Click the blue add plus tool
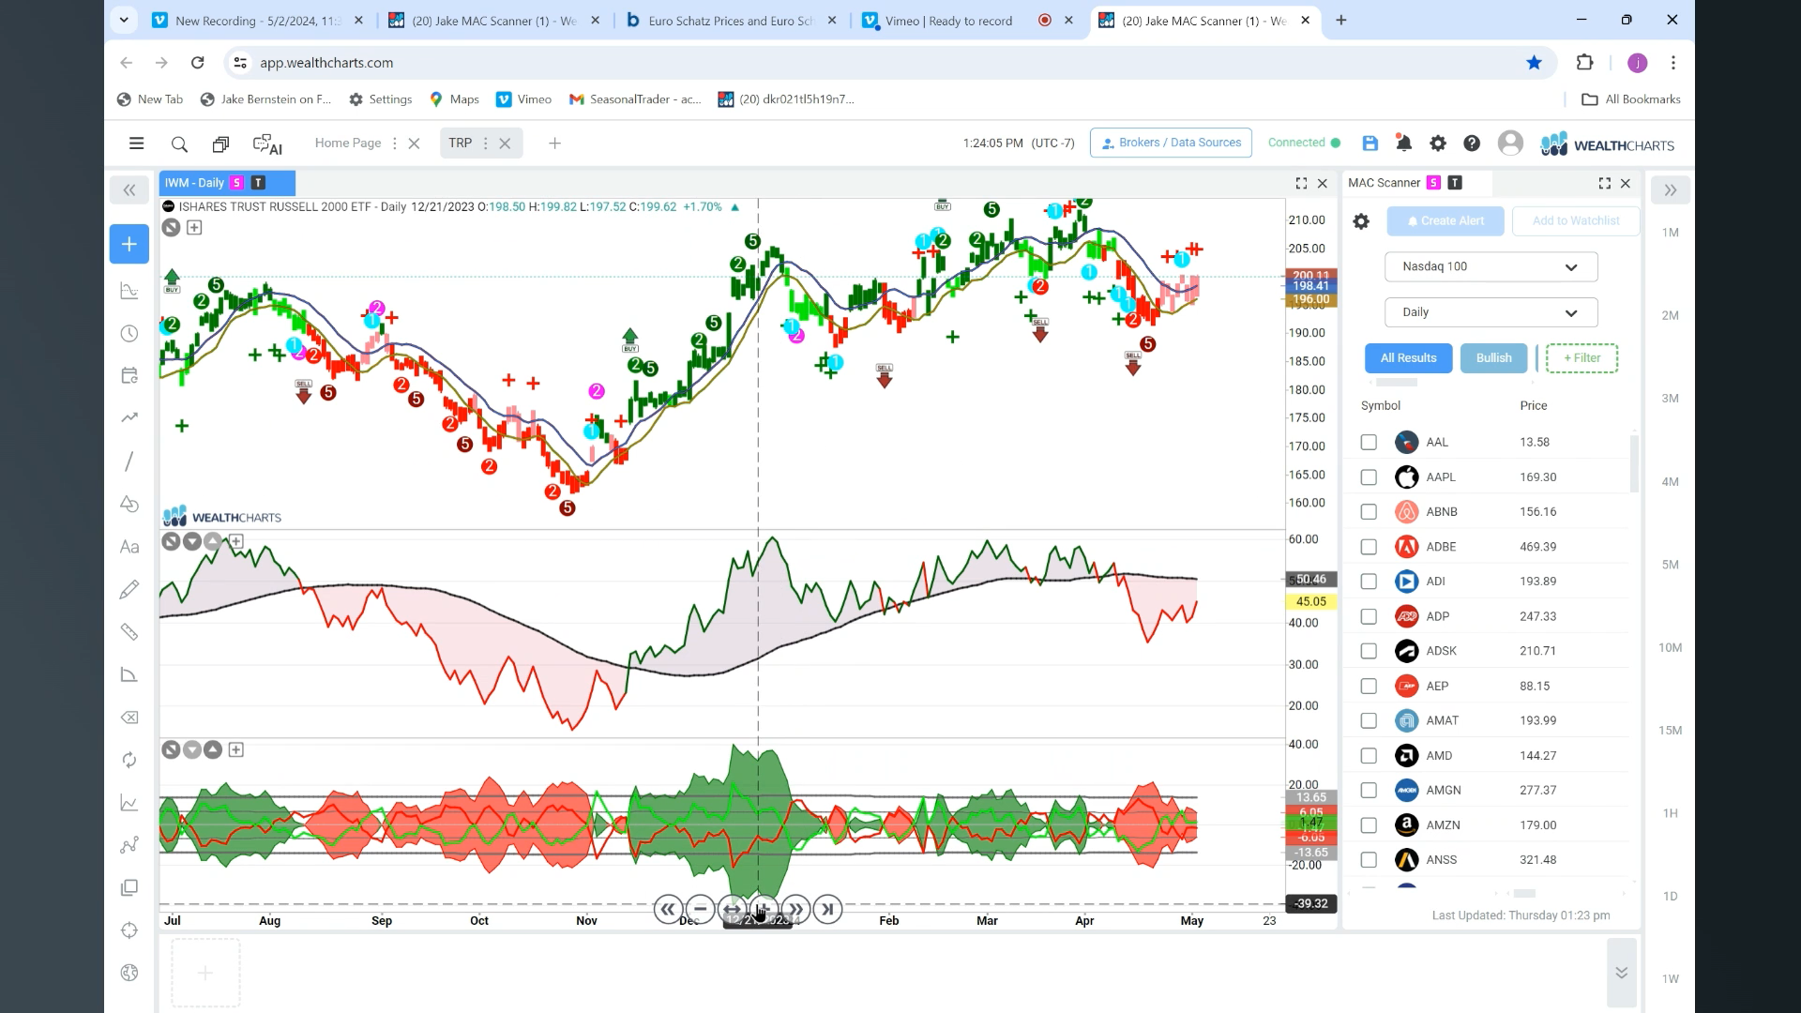This screenshot has height=1013, width=1801. [129, 244]
